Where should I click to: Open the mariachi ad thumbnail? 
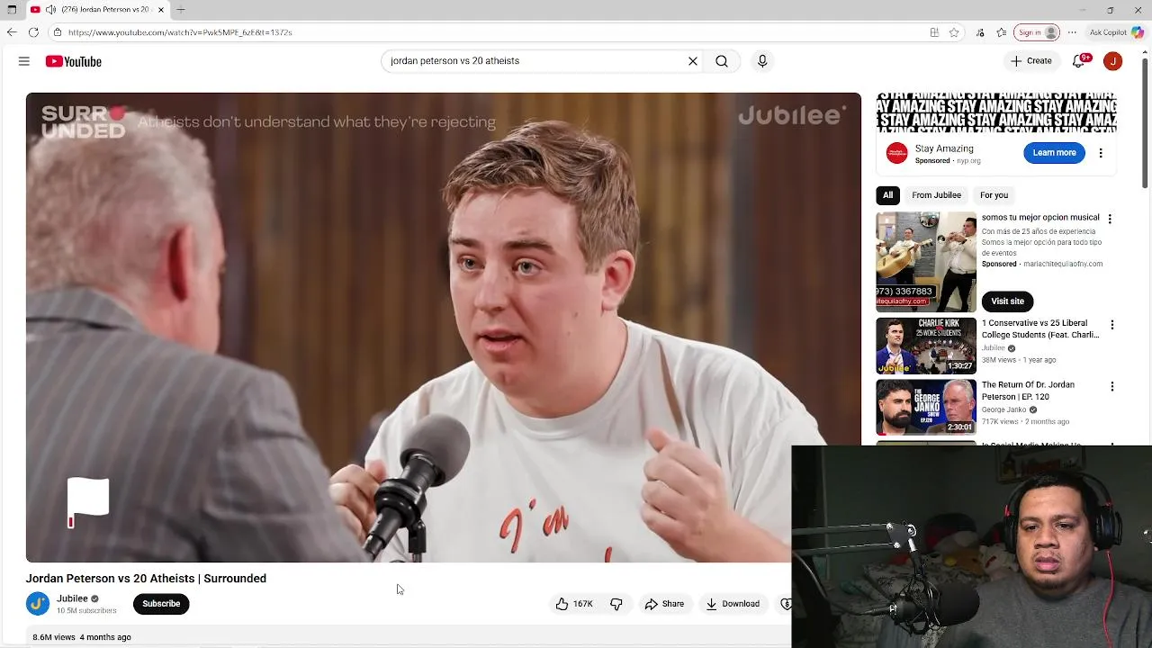pyautogui.click(x=926, y=262)
